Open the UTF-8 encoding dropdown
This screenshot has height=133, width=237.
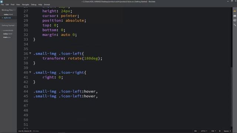(204, 131)
